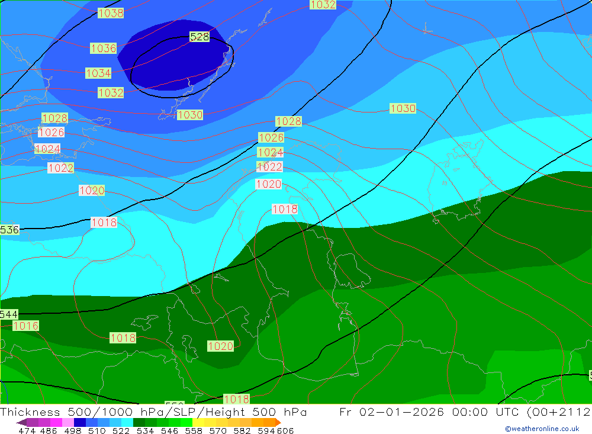This screenshot has height=434, width=592.
Task: Pick the light pink legend swatch above 498
Action: 68,422
